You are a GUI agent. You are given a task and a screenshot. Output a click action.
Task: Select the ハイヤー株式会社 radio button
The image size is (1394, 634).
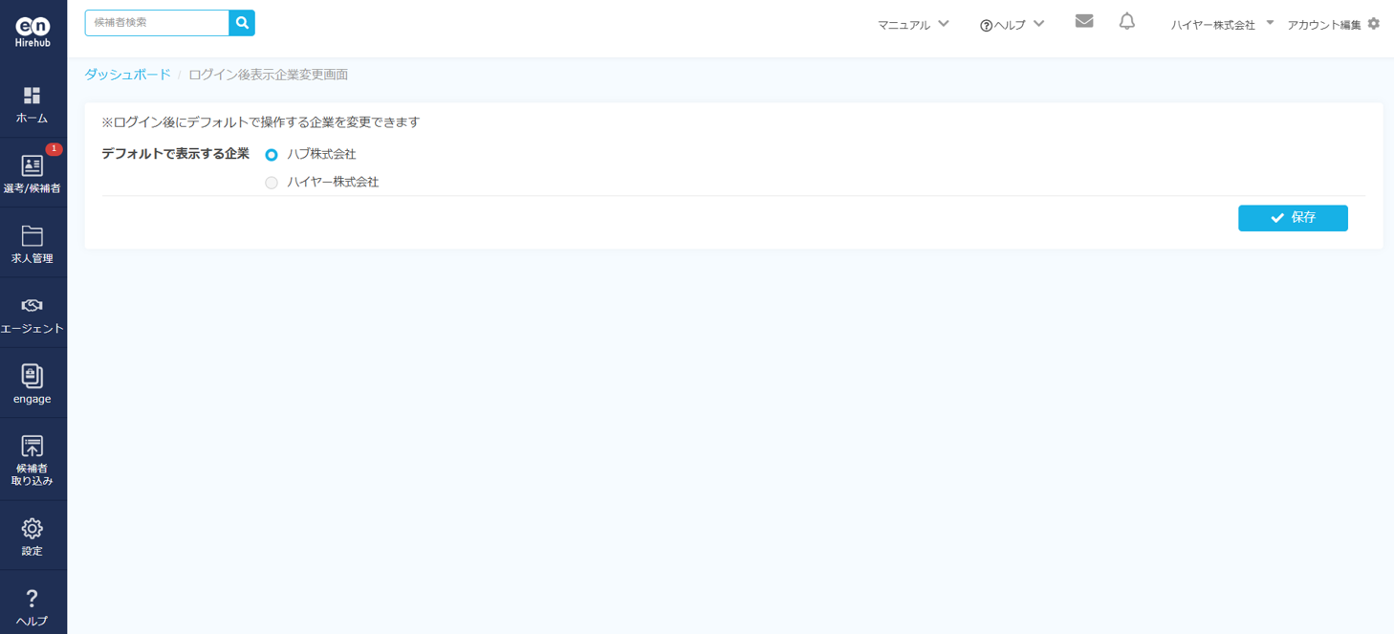(x=272, y=183)
